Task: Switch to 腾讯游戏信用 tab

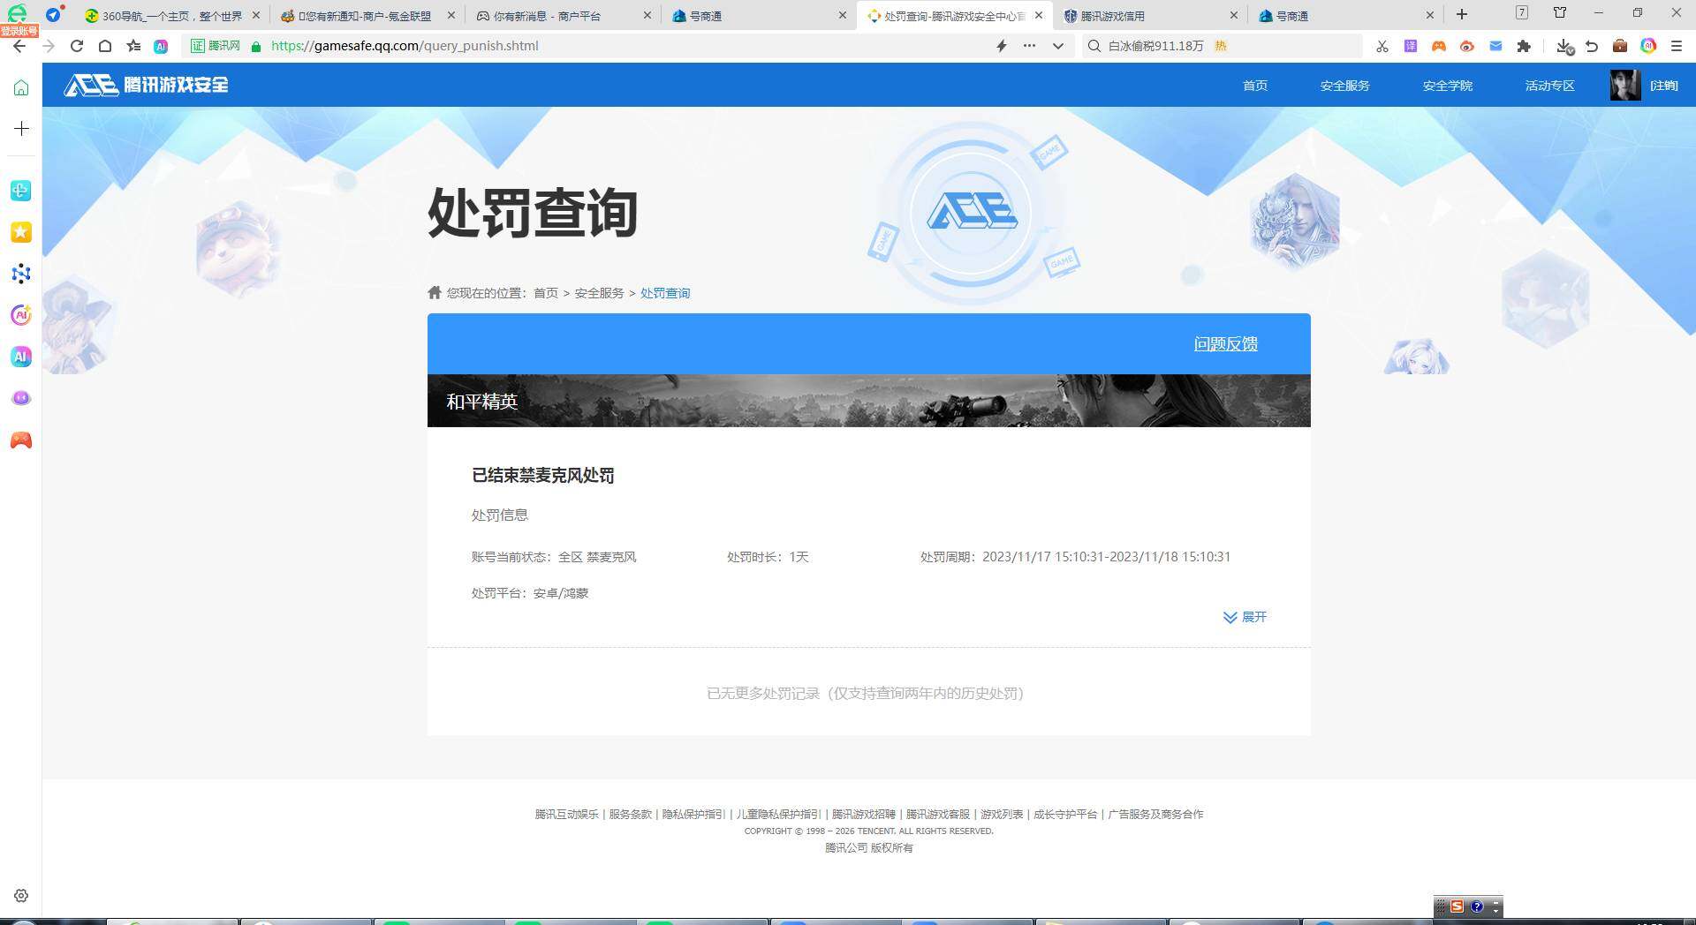Action: coord(1150,16)
